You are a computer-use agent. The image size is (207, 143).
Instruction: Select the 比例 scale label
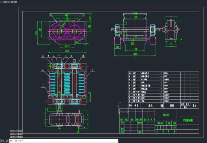coord(174,123)
